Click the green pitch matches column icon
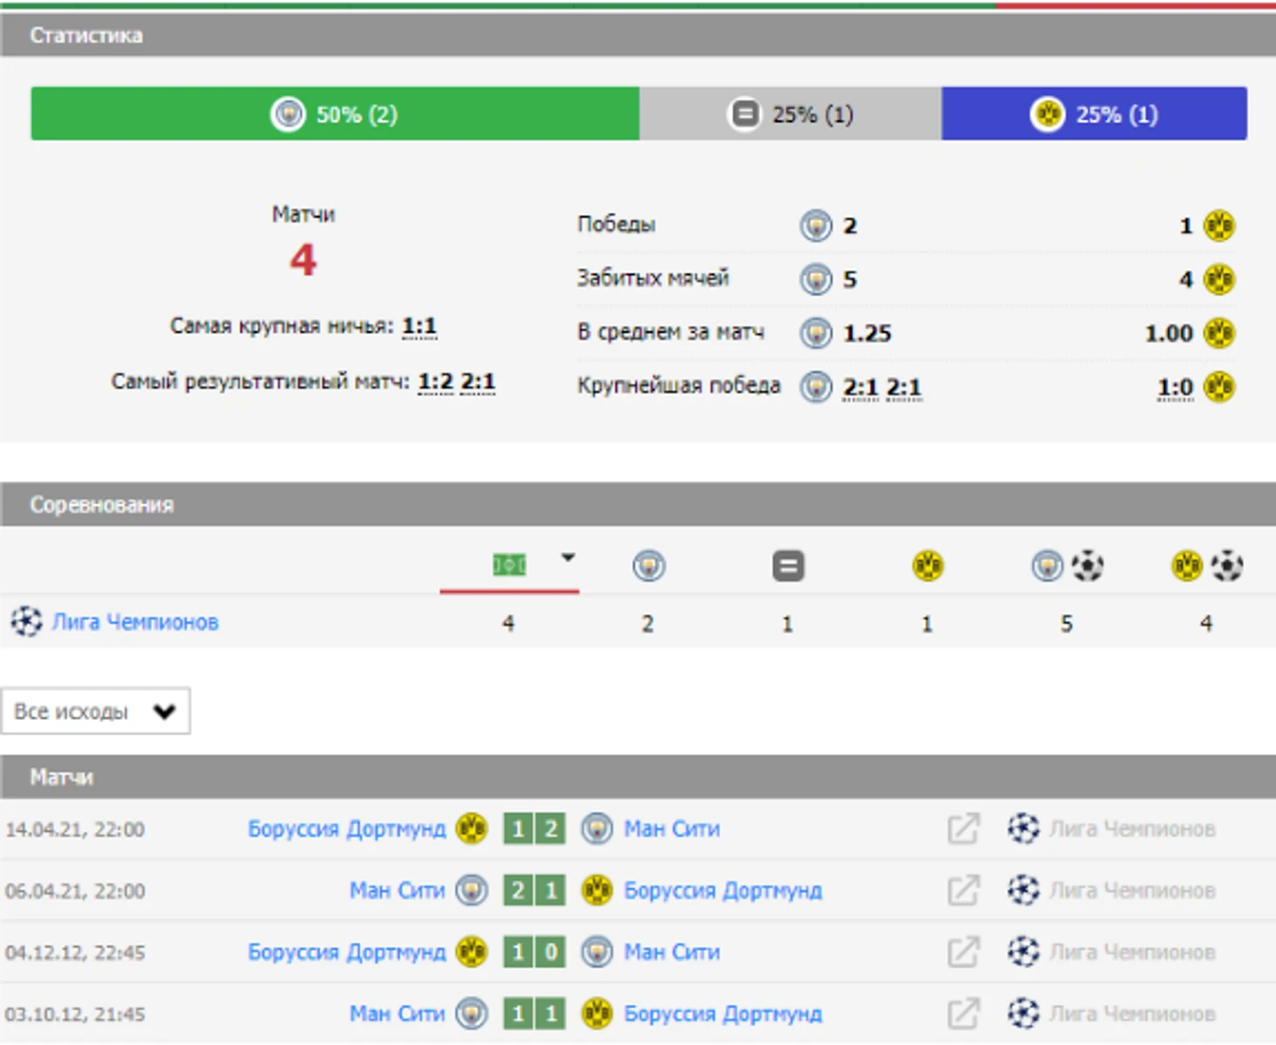 pyautogui.click(x=509, y=565)
